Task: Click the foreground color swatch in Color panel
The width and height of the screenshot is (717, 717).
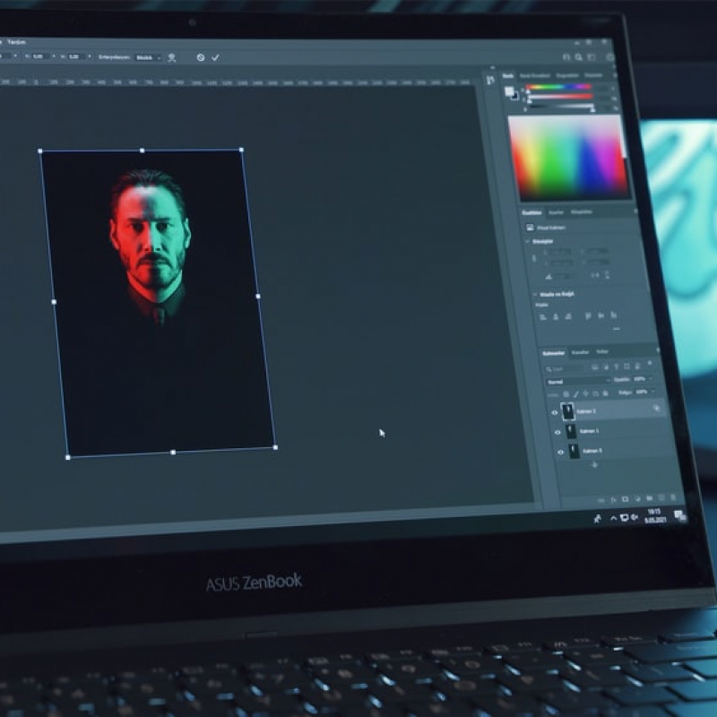Action: coord(509,91)
